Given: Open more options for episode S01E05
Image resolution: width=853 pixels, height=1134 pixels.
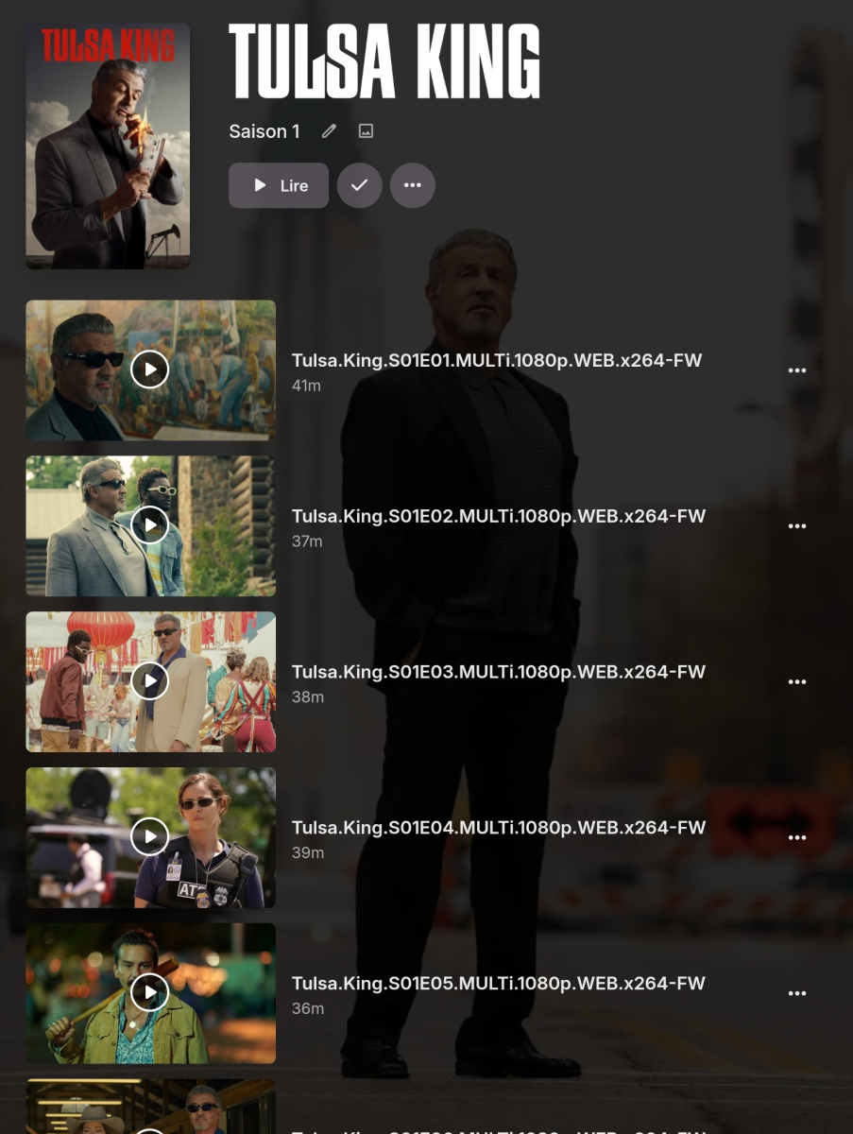Looking at the screenshot, I should (x=797, y=994).
